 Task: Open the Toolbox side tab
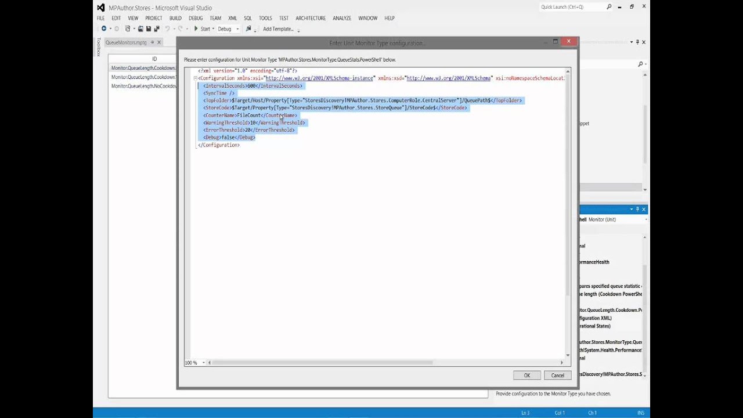pos(99,47)
